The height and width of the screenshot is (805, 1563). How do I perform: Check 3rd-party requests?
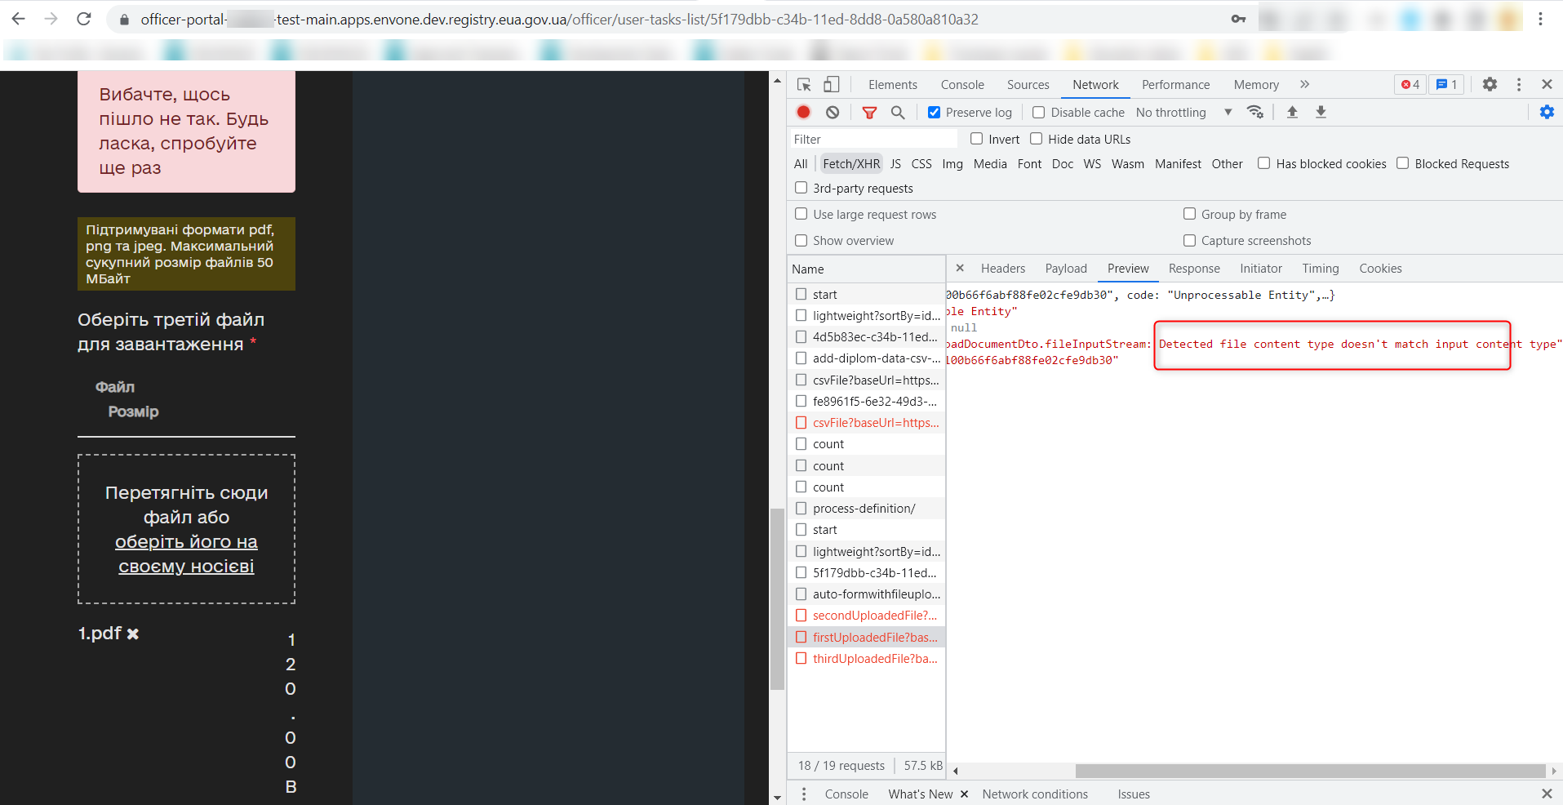(x=801, y=188)
